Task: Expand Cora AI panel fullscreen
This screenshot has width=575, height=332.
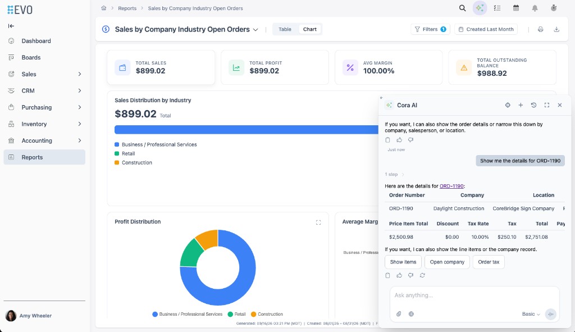Action: coord(547,105)
